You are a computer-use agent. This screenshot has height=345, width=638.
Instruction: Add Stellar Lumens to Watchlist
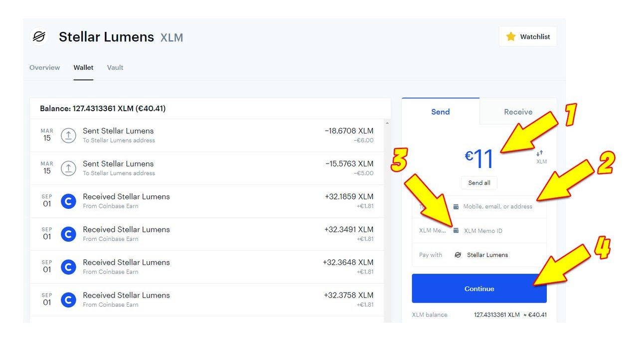tap(528, 36)
